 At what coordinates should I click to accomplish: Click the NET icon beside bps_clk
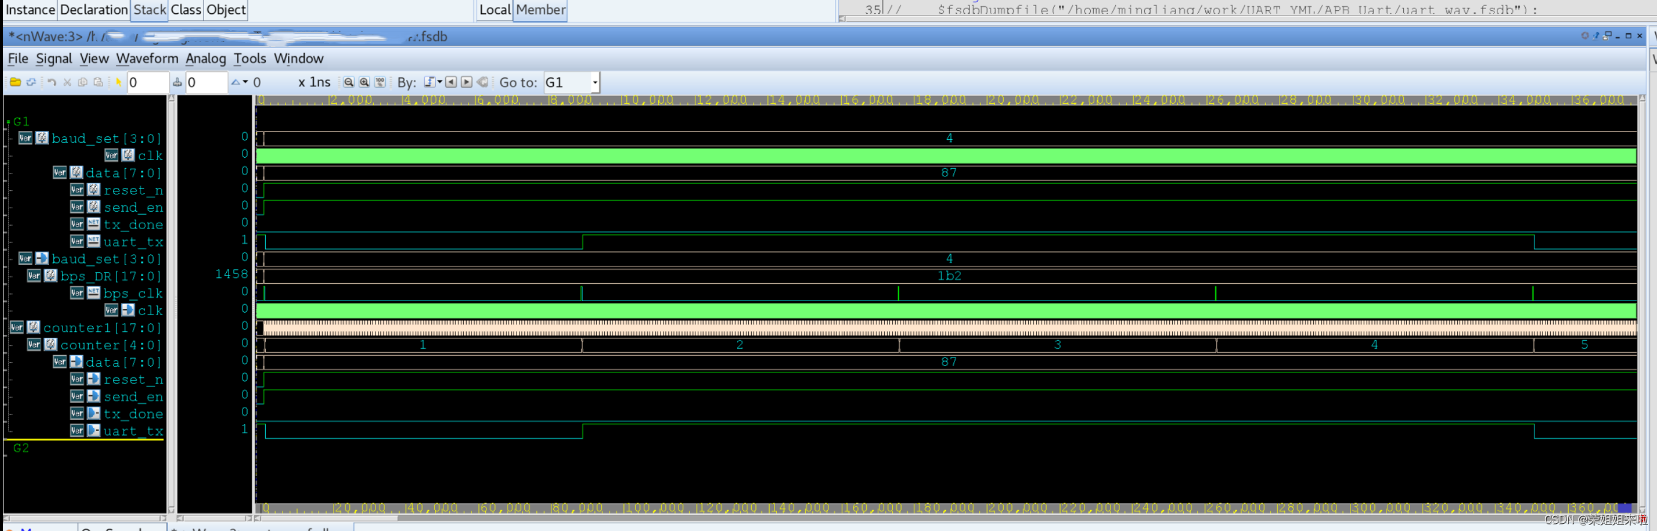[93, 293]
